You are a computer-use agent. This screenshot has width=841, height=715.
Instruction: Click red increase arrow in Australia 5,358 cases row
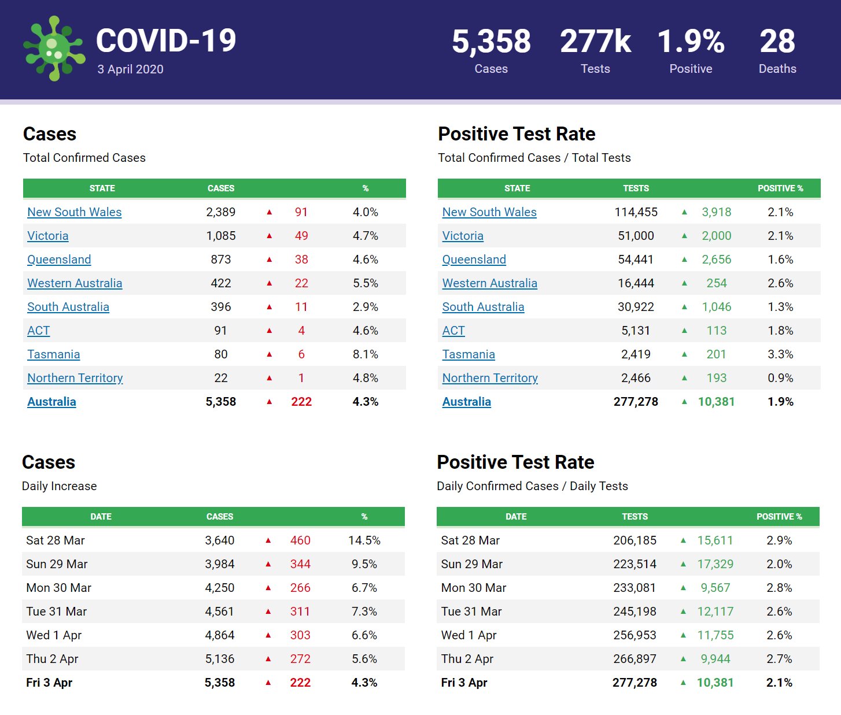[270, 402]
